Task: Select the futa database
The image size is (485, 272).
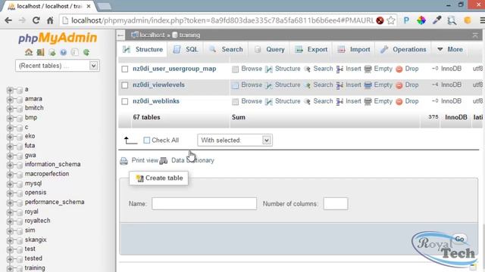Action: point(30,146)
